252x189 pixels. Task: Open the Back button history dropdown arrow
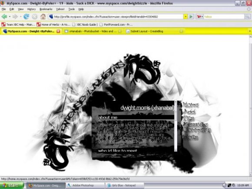tap(10, 17)
